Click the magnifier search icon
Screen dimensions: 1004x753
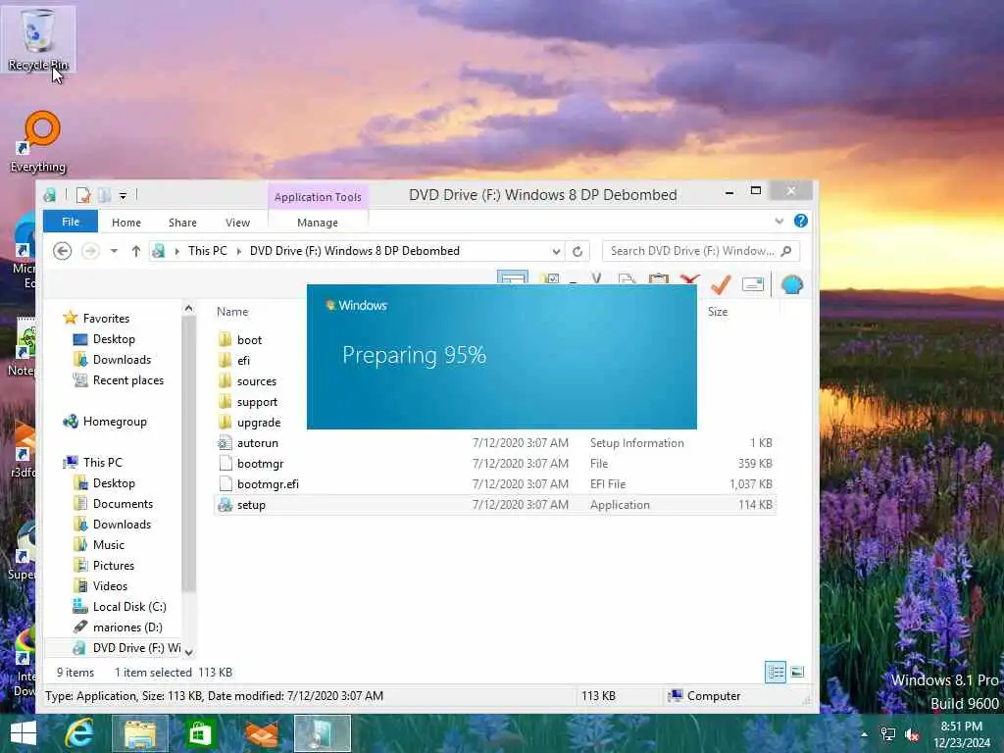[787, 251]
